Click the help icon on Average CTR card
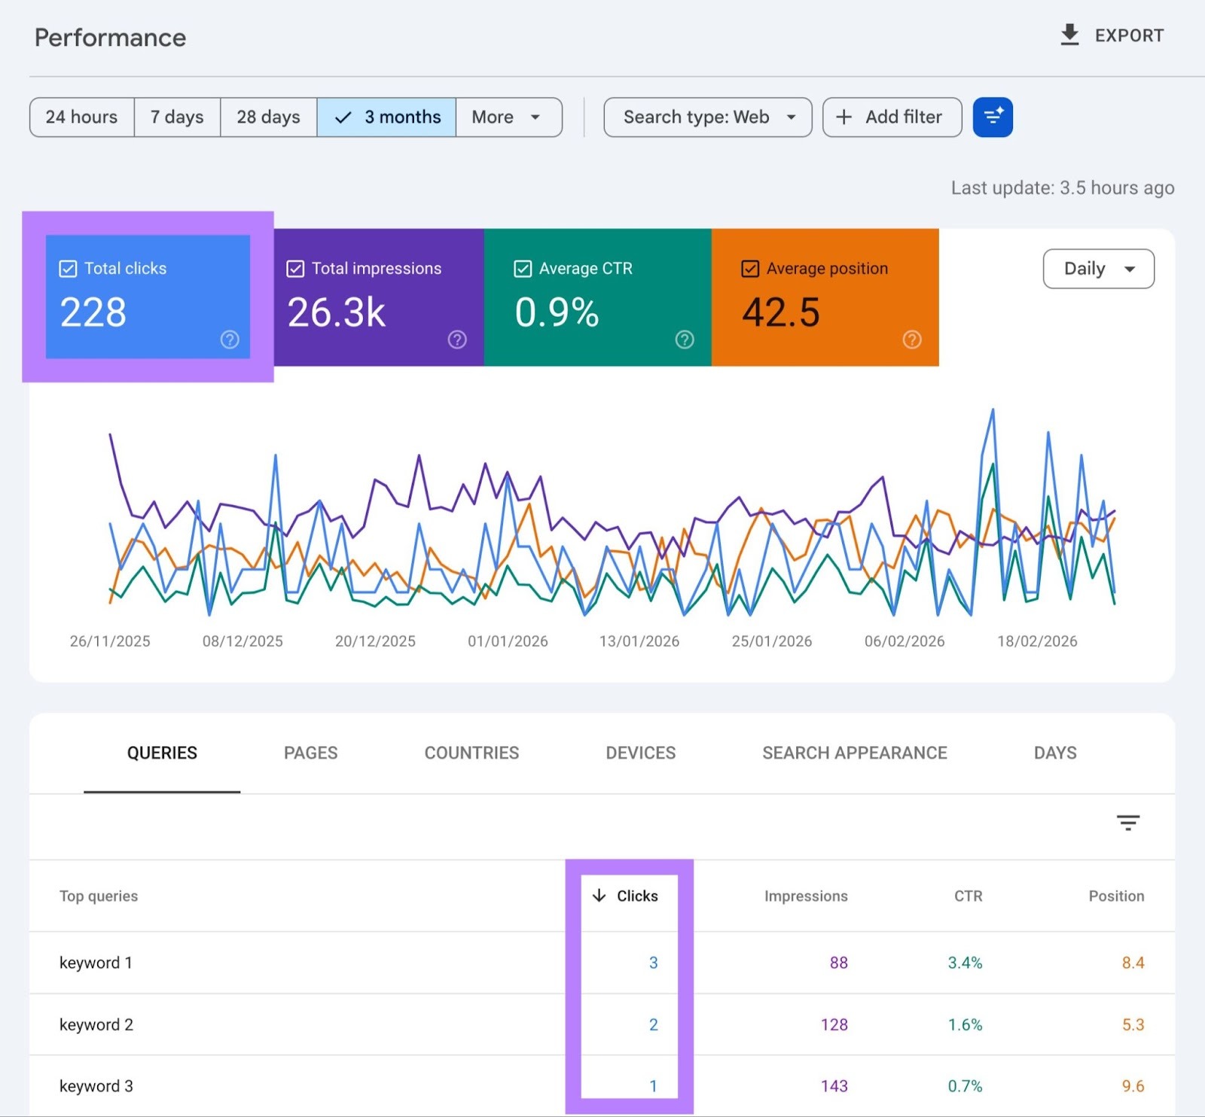Image resolution: width=1205 pixels, height=1117 pixels. 685,340
